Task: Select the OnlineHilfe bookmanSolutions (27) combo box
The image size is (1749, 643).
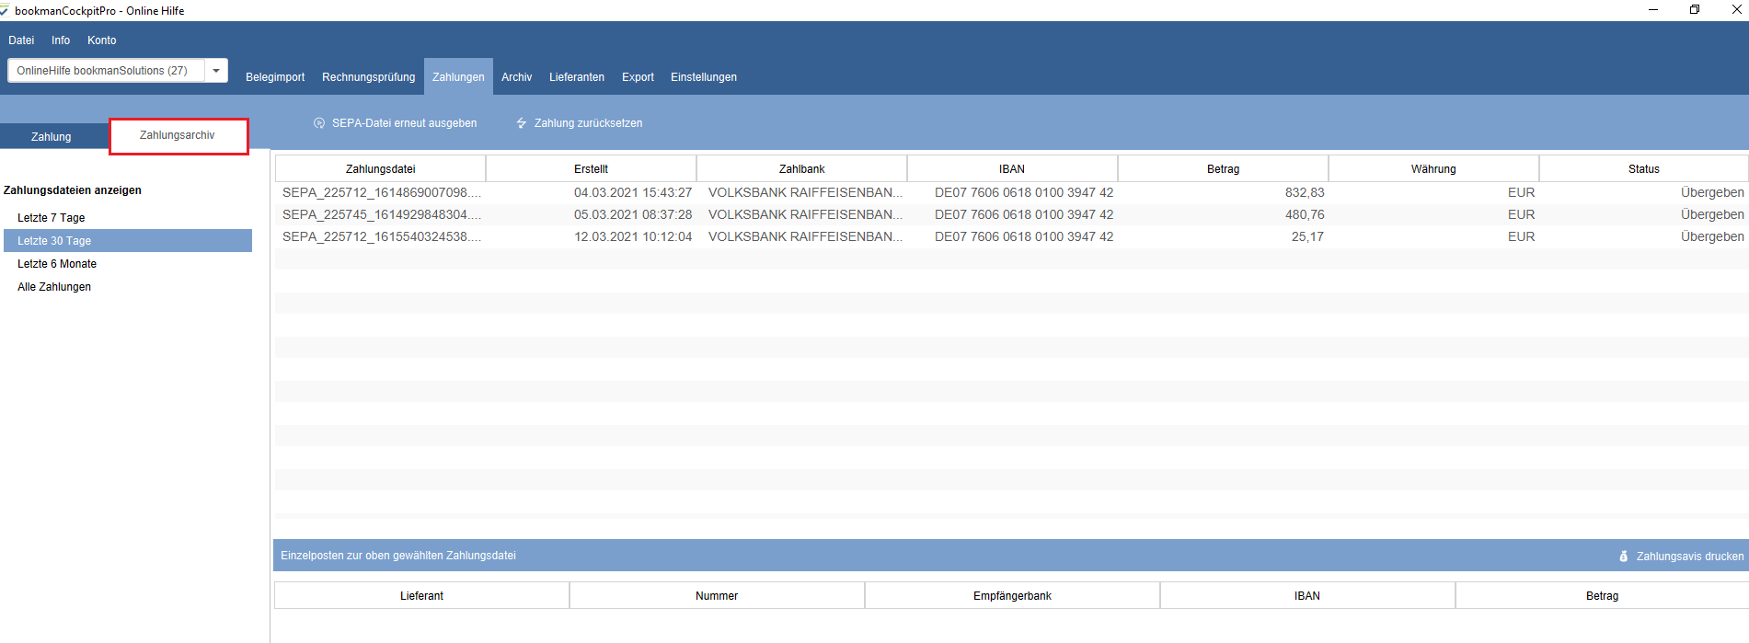Action: point(118,71)
